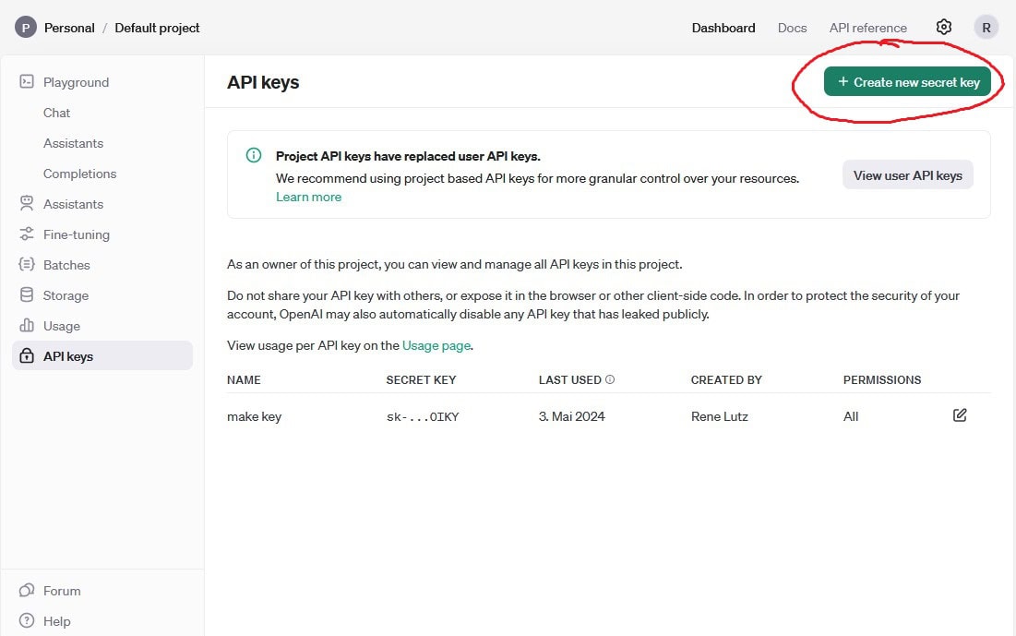The image size is (1016, 636).
Task: Open the settings gear in the top bar
Action: click(x=943, y=27)
